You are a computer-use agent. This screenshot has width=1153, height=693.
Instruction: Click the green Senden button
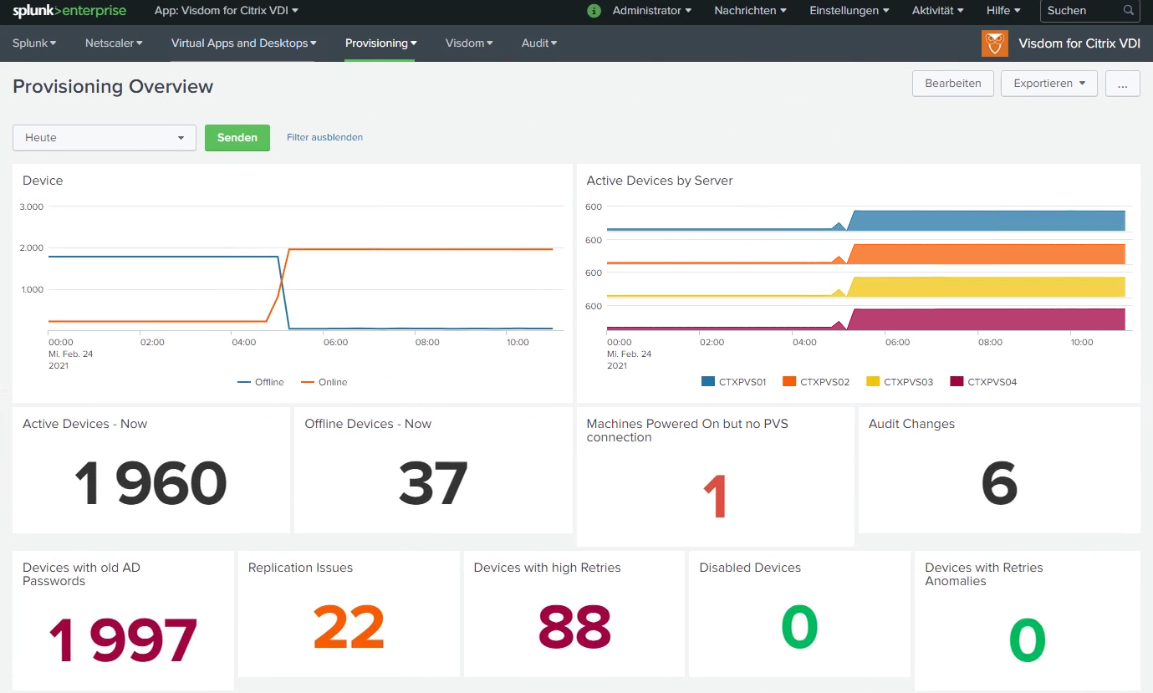point(237,138)
